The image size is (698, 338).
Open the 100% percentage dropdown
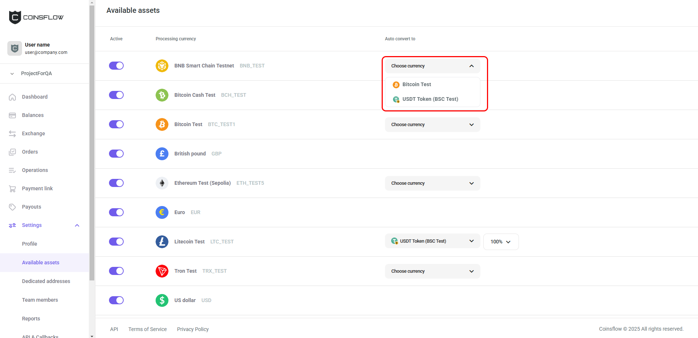coord(501,242)
